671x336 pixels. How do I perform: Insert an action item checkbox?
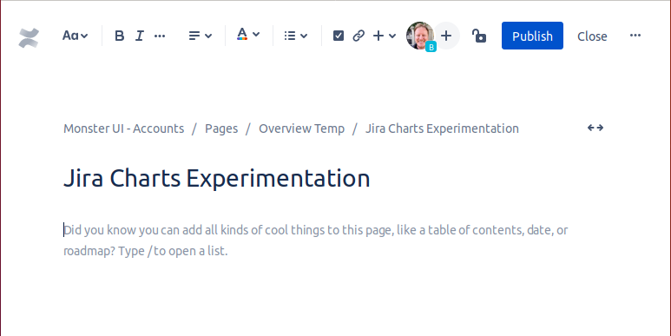[x=339, y=36]
